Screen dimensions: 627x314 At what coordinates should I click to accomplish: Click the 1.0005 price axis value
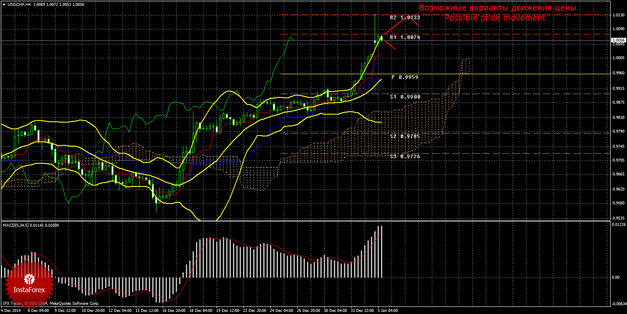618,58
